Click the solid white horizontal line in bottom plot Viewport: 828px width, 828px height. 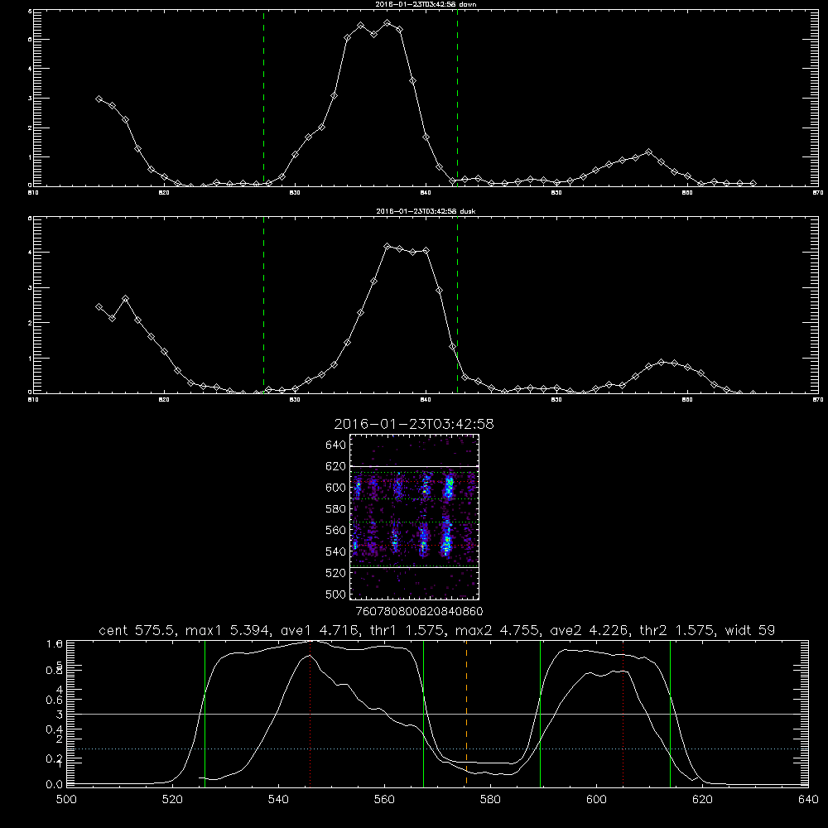pos(437,714)
